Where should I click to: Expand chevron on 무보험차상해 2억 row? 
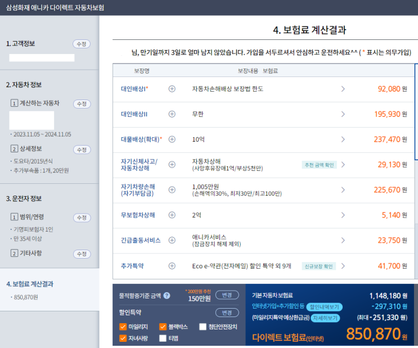pos(343,215)
